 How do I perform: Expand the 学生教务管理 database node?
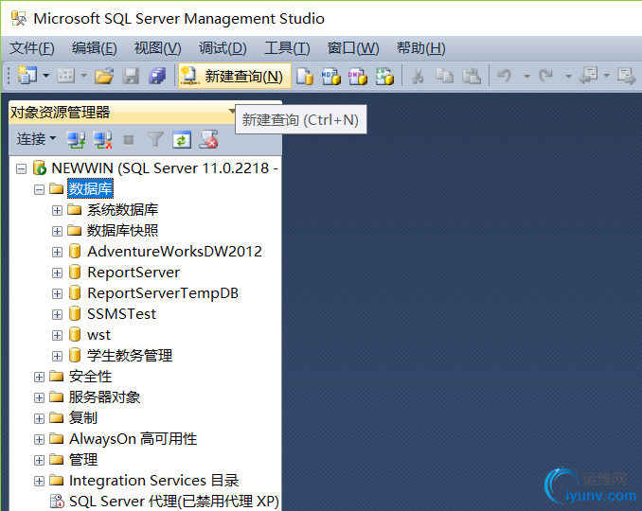click(58, 357)
